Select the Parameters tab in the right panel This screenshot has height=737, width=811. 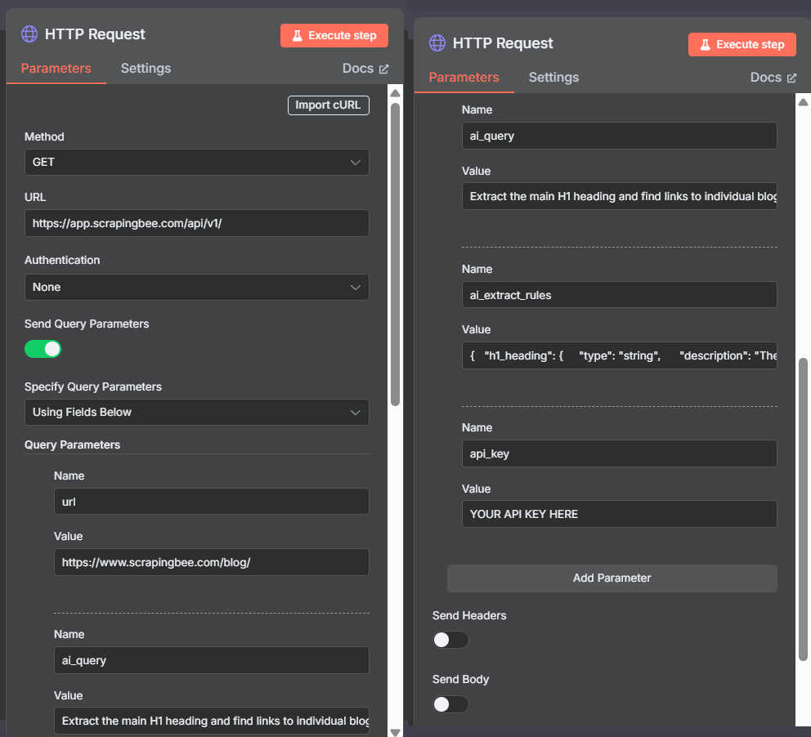[464, 77]
